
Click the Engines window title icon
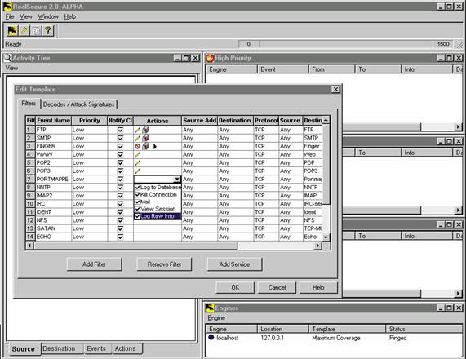210,308
